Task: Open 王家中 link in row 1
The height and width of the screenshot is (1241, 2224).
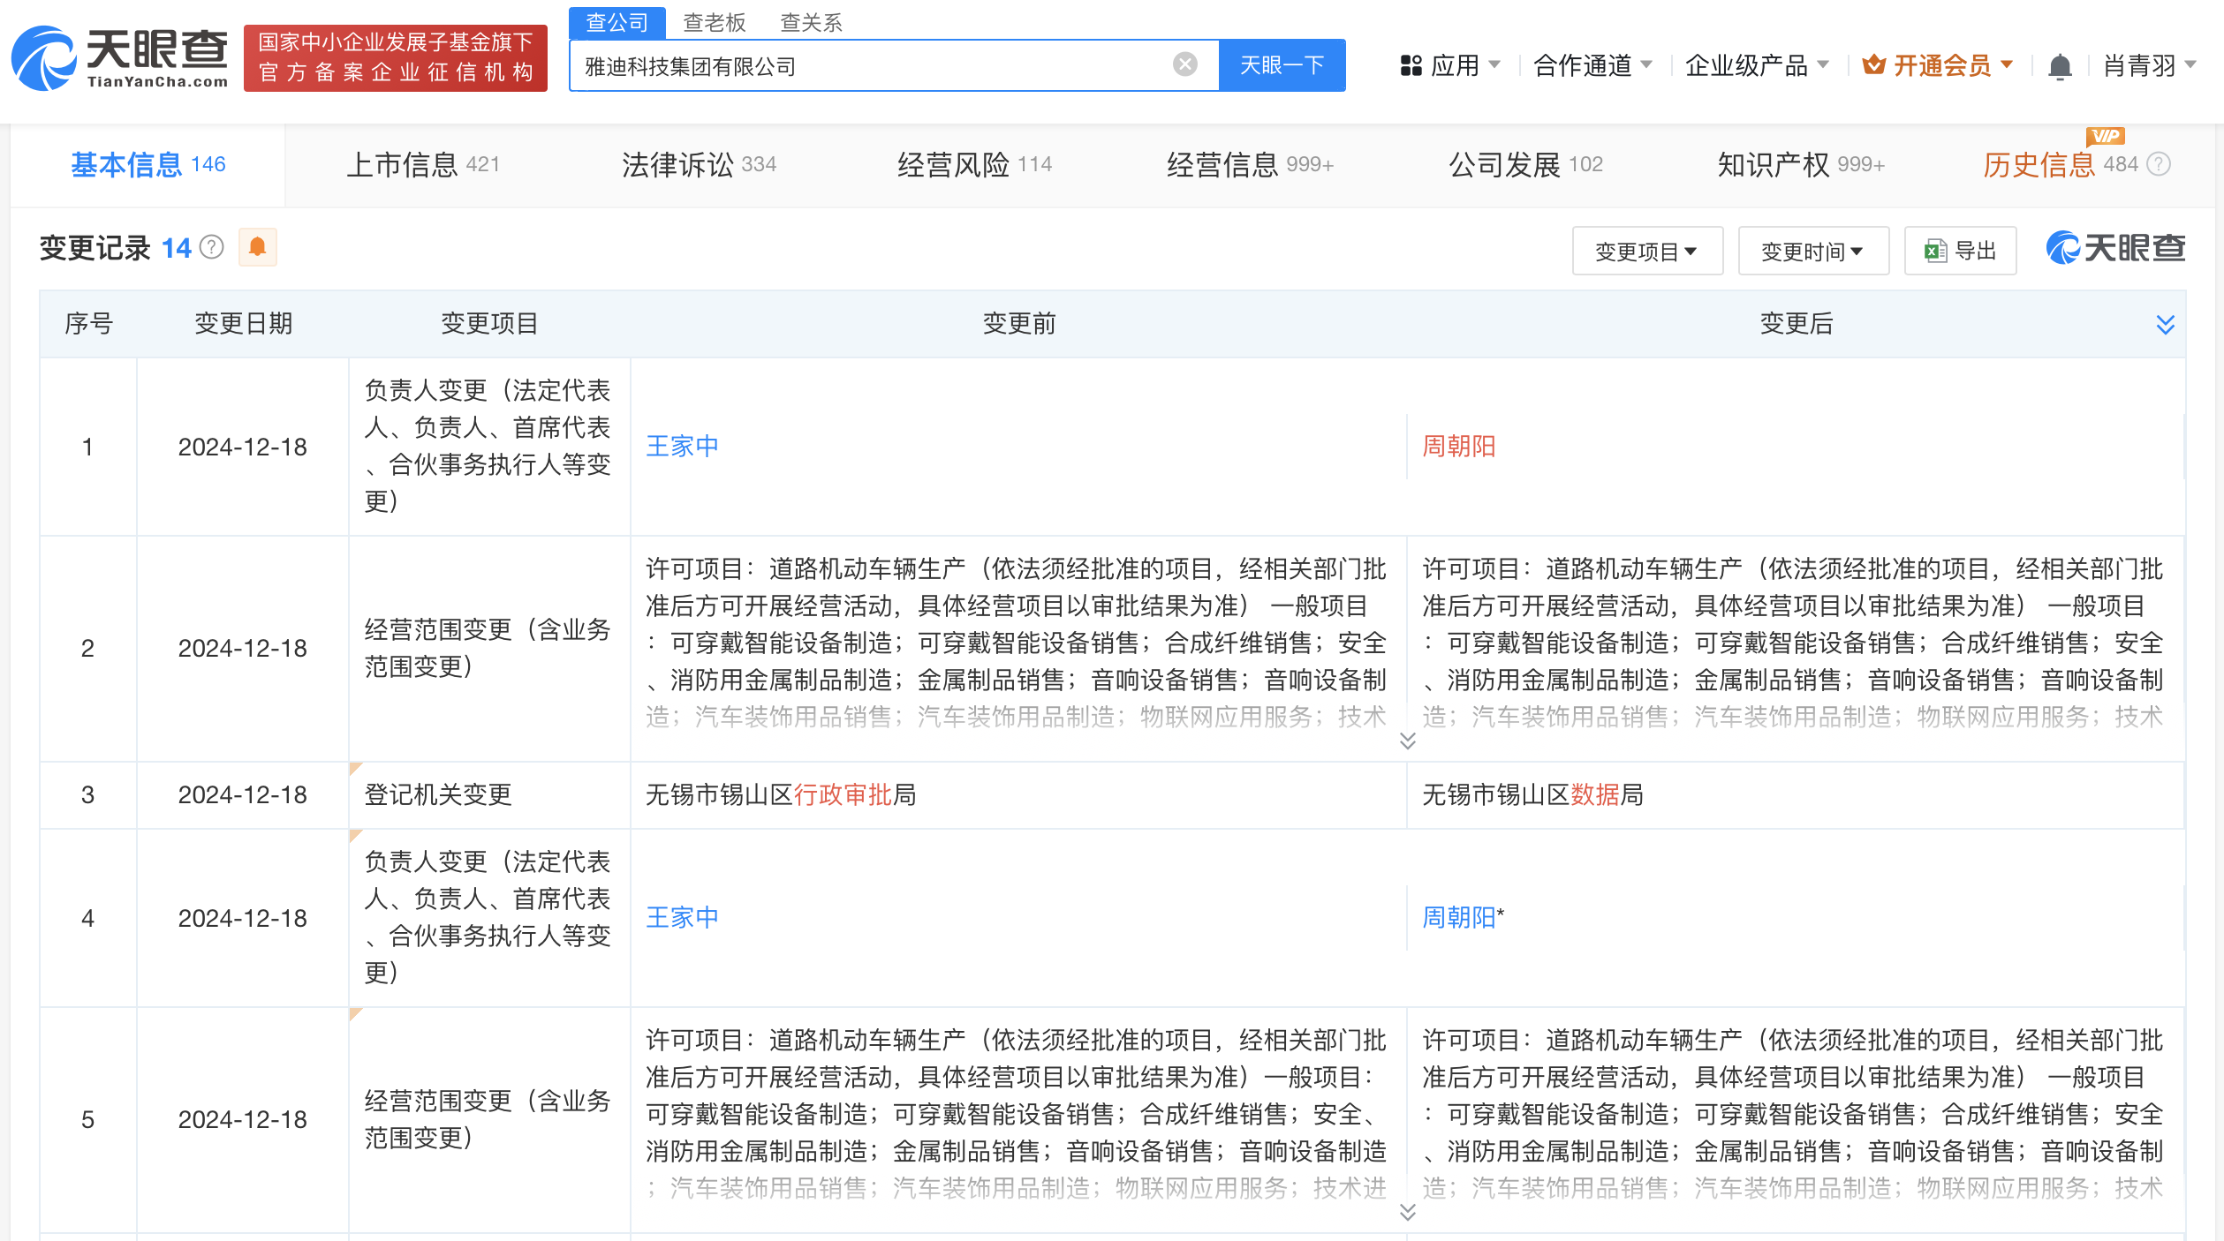Action: 682,446
